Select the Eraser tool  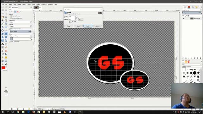[6, 51]
